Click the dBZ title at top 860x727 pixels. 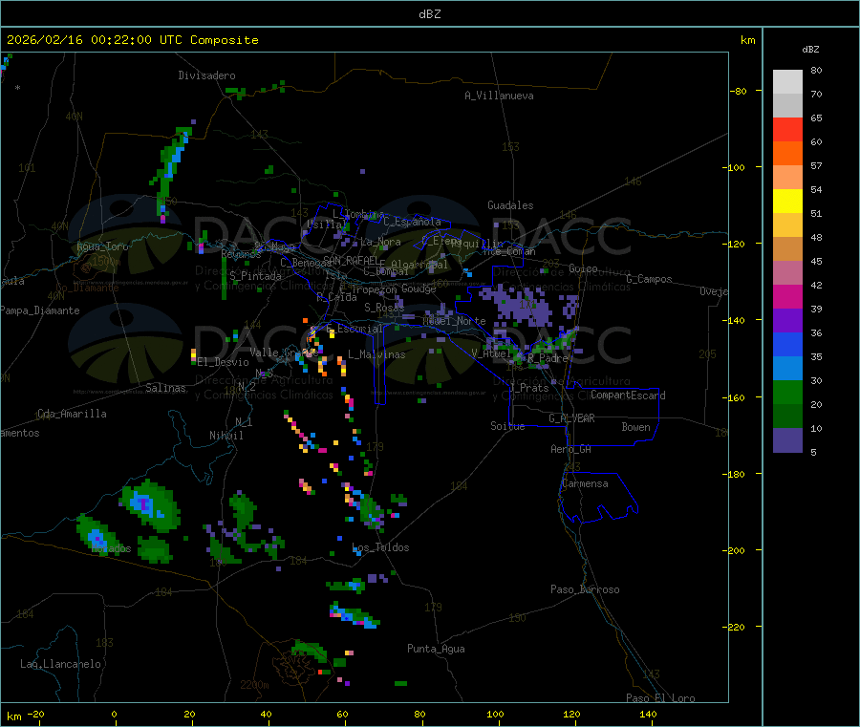point(429,14)
